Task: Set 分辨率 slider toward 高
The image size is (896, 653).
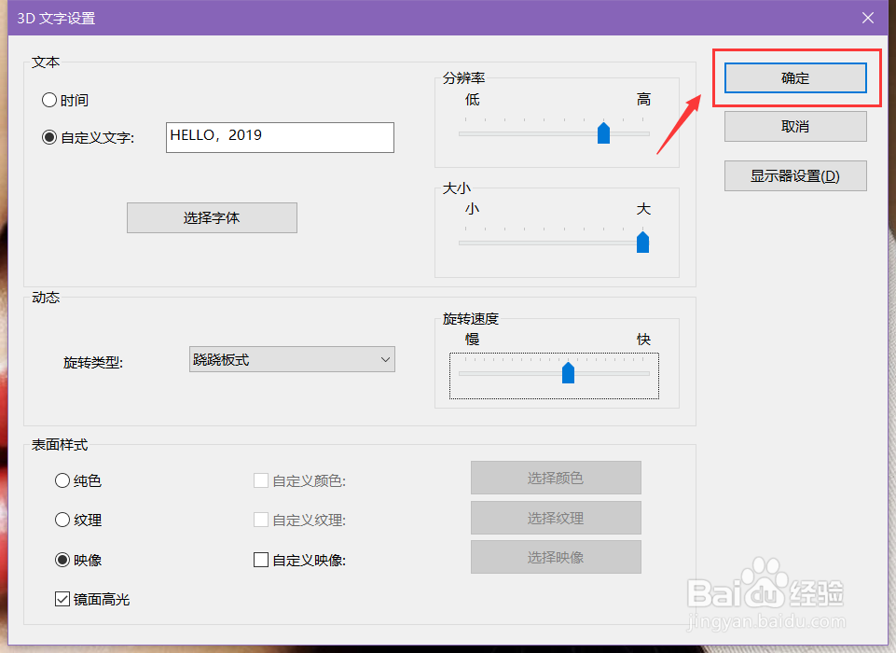Action: pos(603,133)
